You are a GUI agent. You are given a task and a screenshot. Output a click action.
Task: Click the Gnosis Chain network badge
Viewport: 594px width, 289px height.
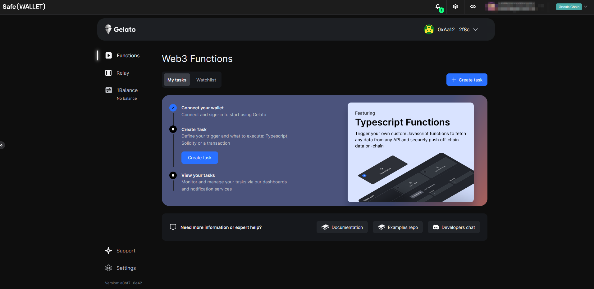[x=569, y=7]
